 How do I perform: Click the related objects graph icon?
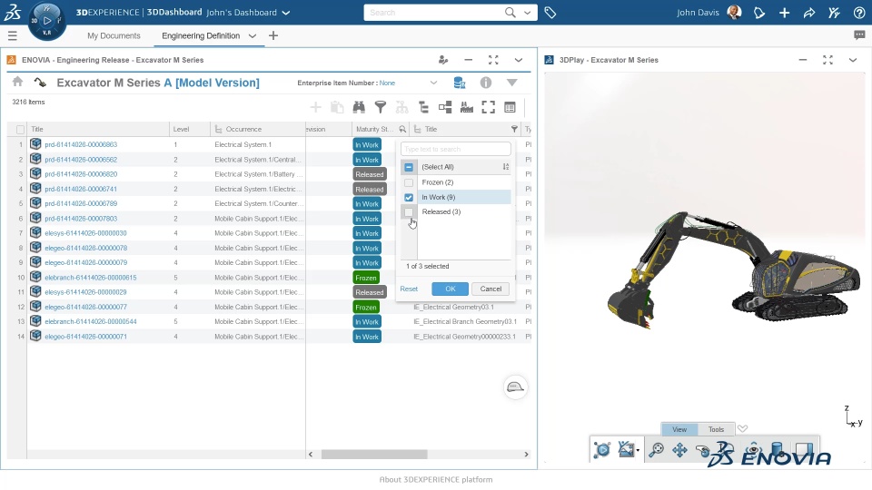point(445,107)
